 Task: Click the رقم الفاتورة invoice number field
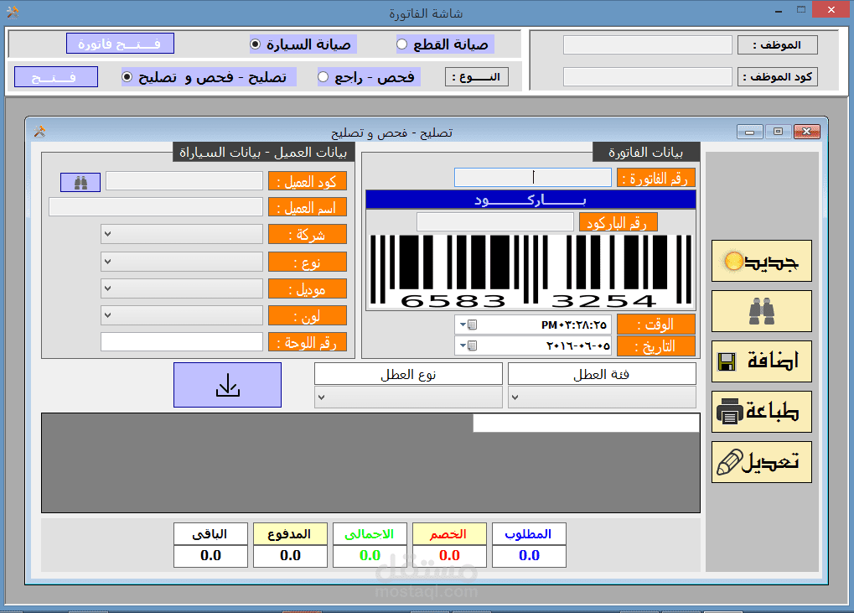[533, 177]
